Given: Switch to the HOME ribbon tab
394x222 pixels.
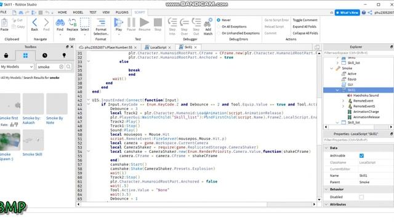Looking at the screenshot, I should click(x=62, y=12).
